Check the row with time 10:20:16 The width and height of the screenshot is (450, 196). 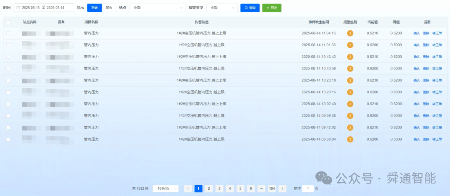click(8, 92)
